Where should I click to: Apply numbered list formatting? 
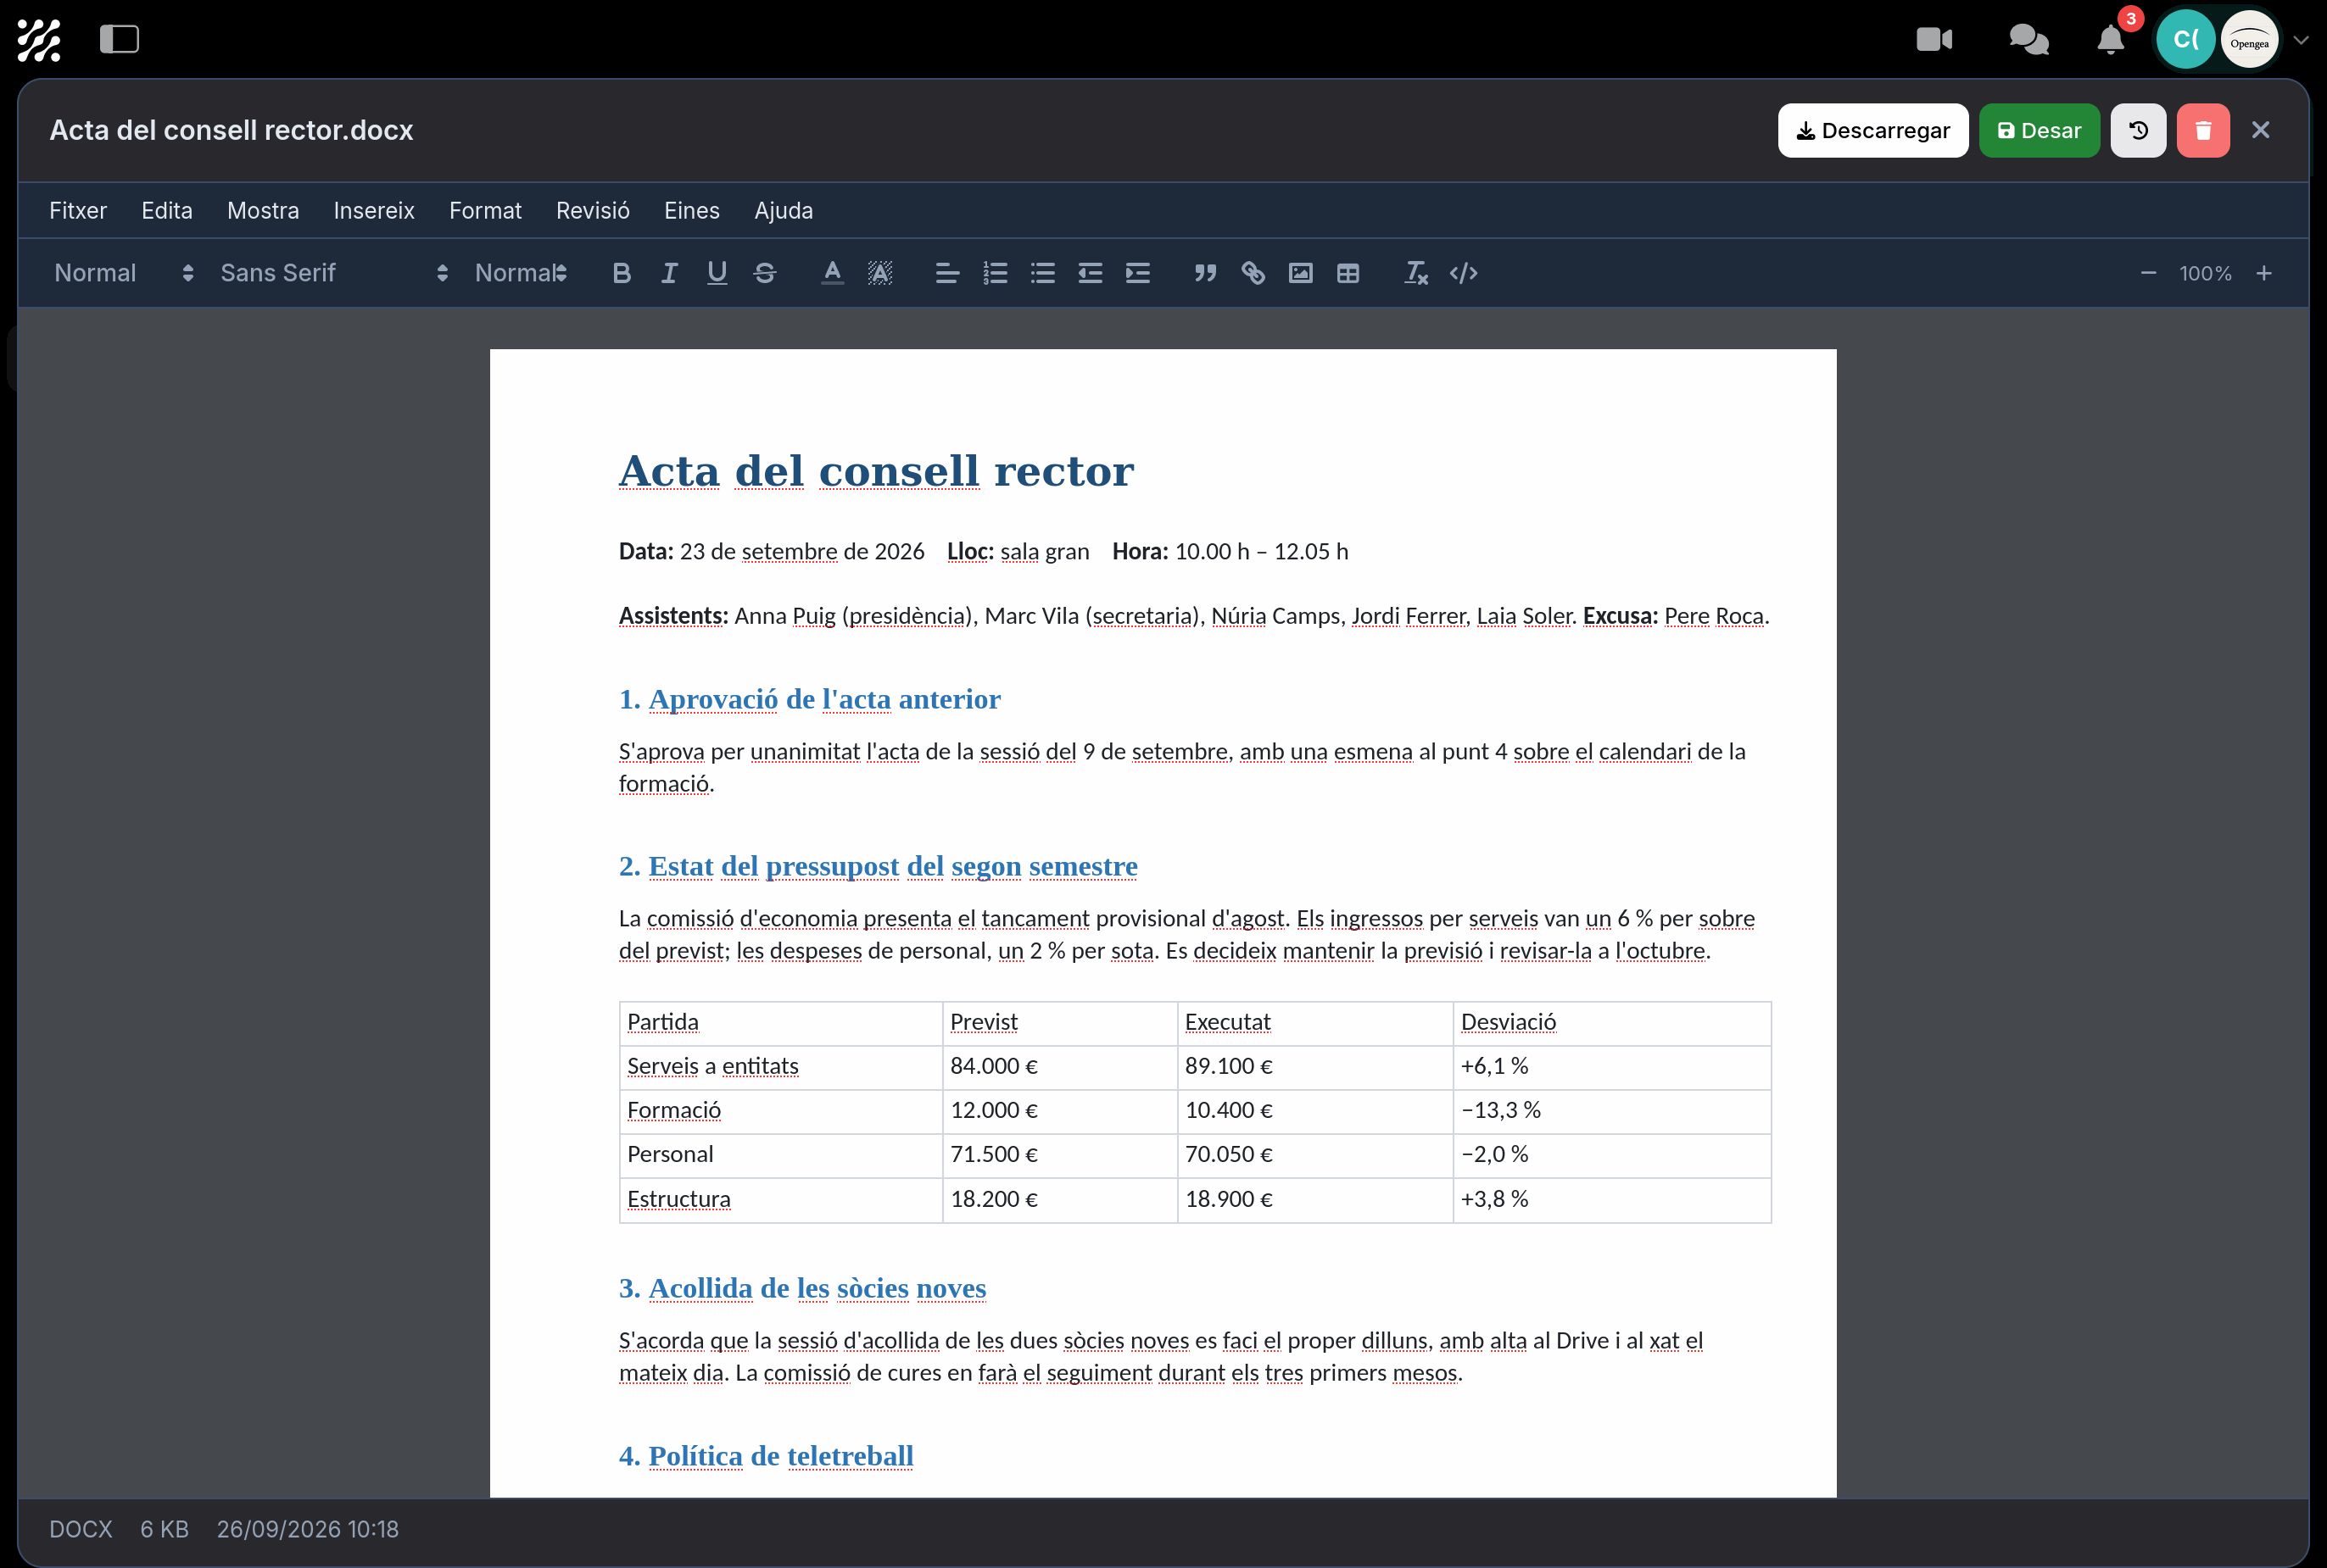pos(995,273)
